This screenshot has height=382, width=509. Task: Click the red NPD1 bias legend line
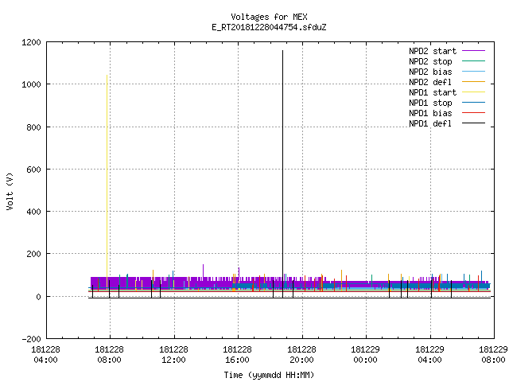(474, 113)
